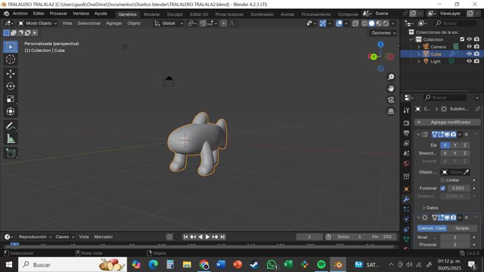Toggle the camera view icon in viewport
484x272 pixels.
[x=391, y=100]
